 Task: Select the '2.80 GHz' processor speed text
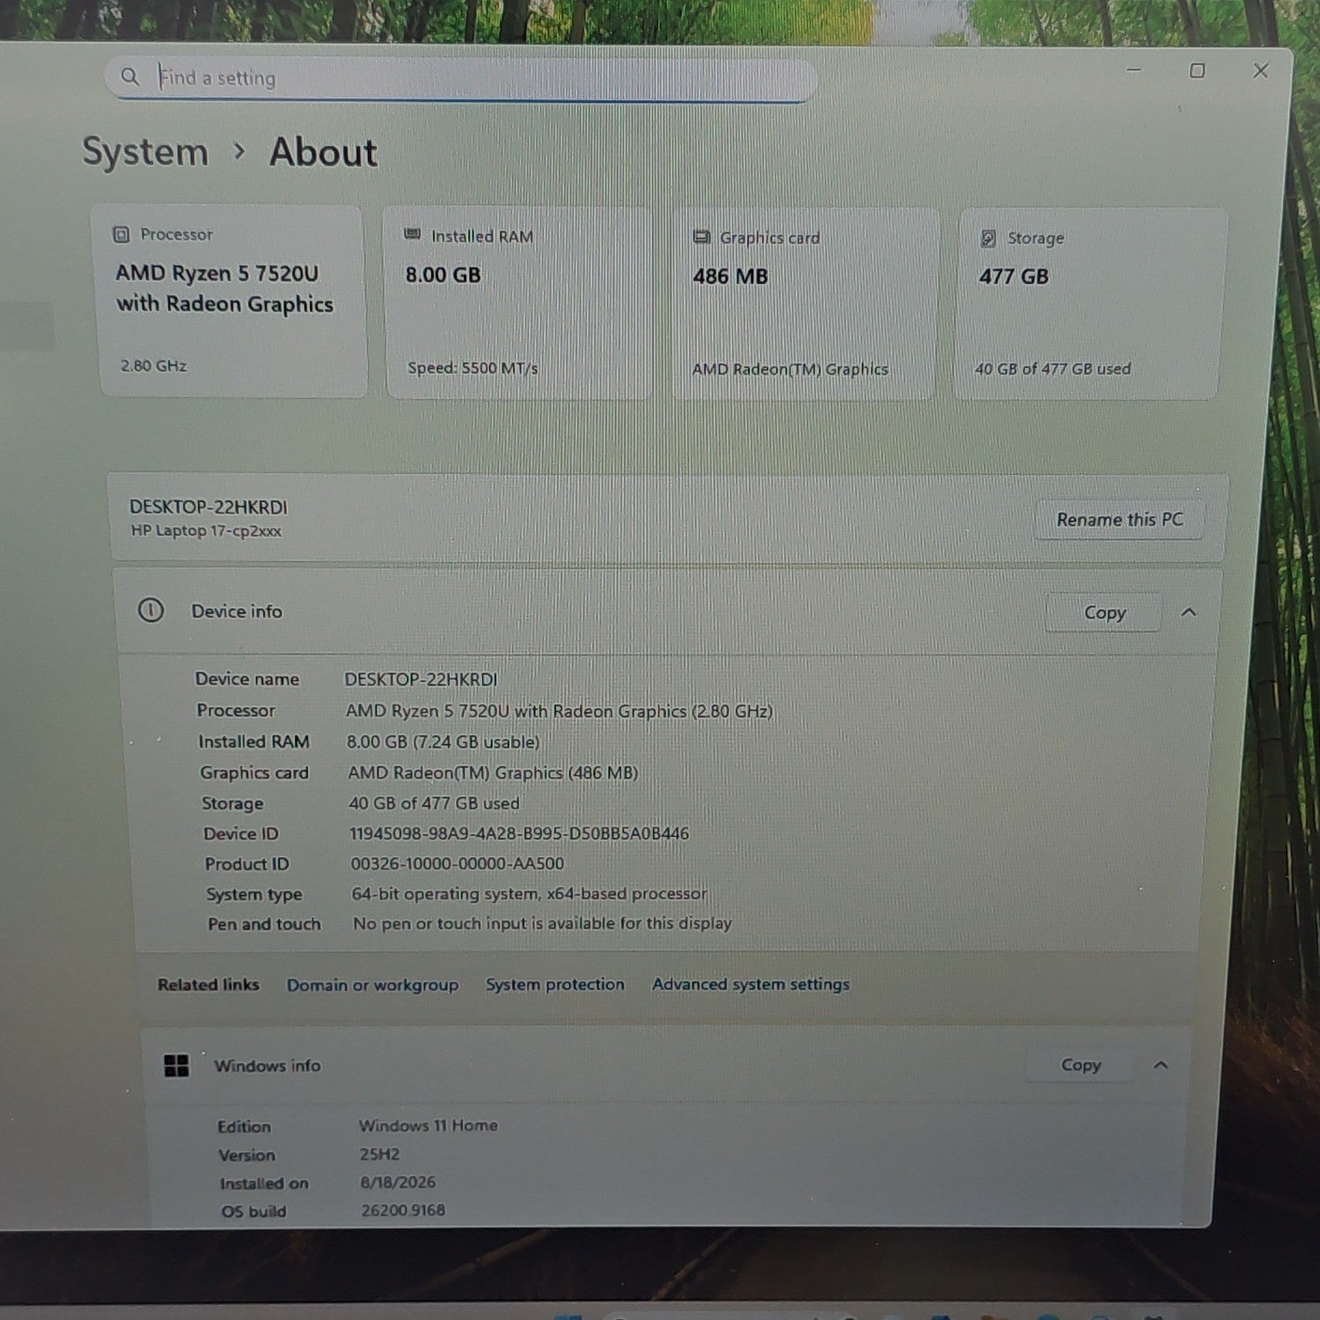154,365
